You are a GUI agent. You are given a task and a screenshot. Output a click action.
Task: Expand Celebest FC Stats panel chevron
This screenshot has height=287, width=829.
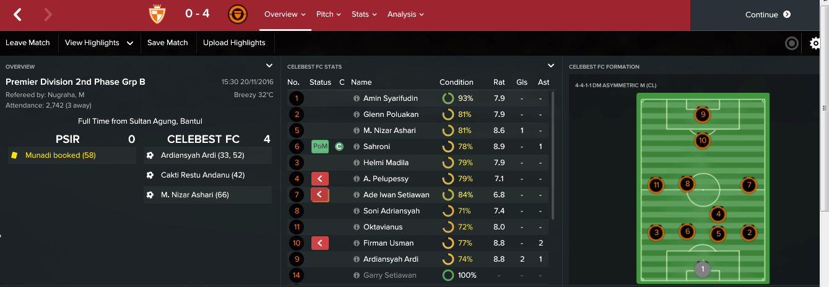(x=551, y=66)
